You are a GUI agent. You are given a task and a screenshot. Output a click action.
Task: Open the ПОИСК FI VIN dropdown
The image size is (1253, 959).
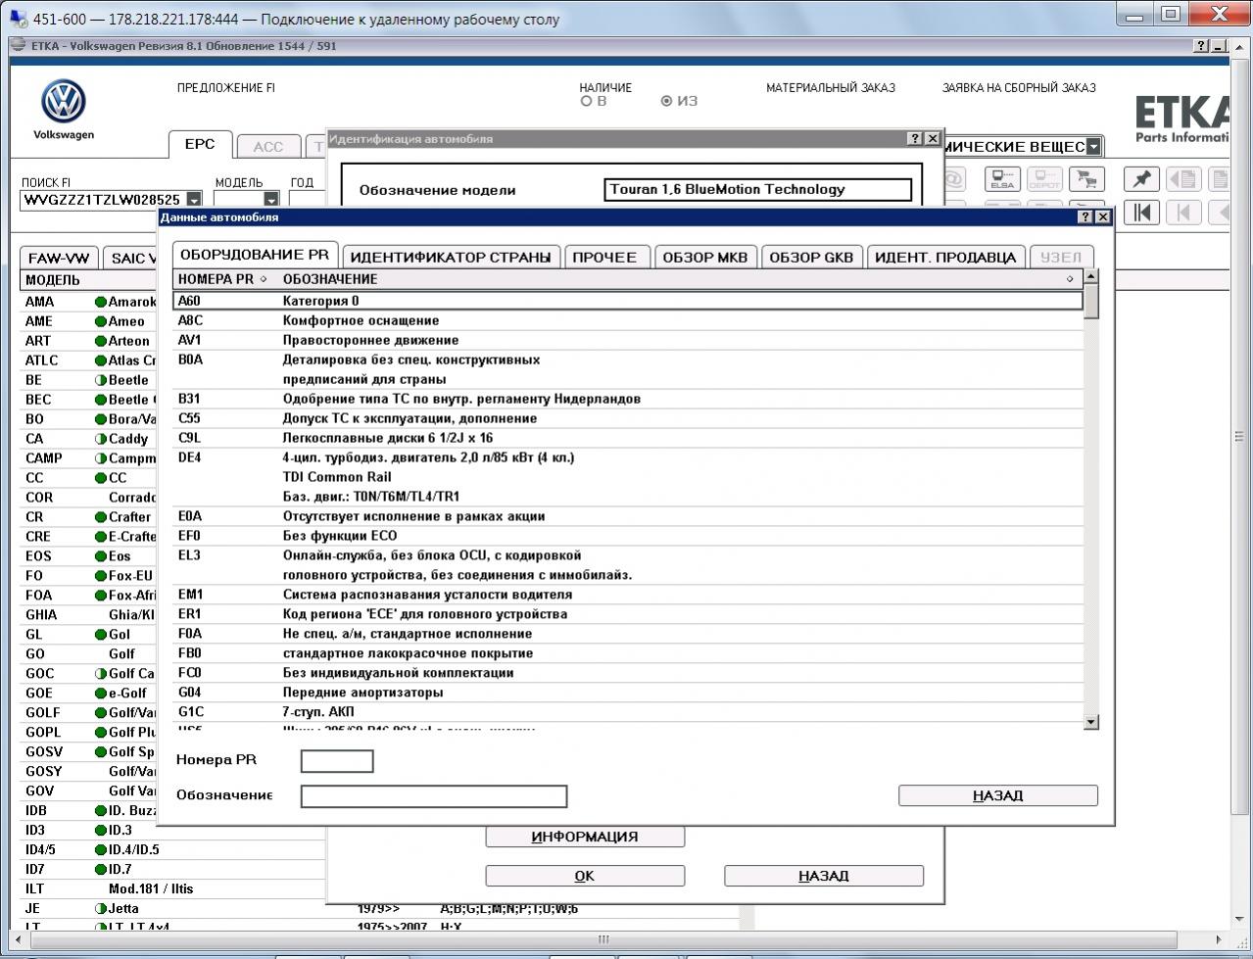click(194, 200)
